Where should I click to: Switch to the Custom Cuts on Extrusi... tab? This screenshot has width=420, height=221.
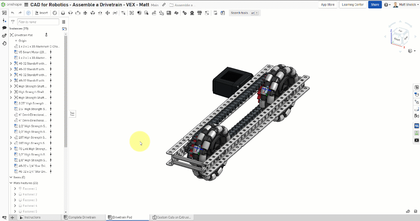(x=172, y=217)
